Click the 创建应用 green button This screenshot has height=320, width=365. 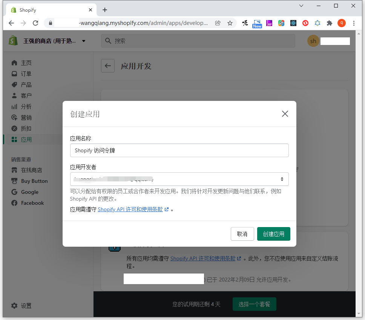tap(273, 234)
